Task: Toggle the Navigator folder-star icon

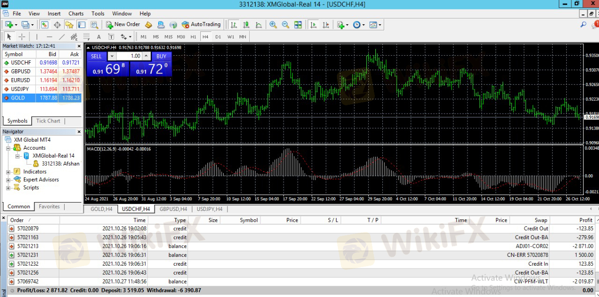Action: point(69,24)
